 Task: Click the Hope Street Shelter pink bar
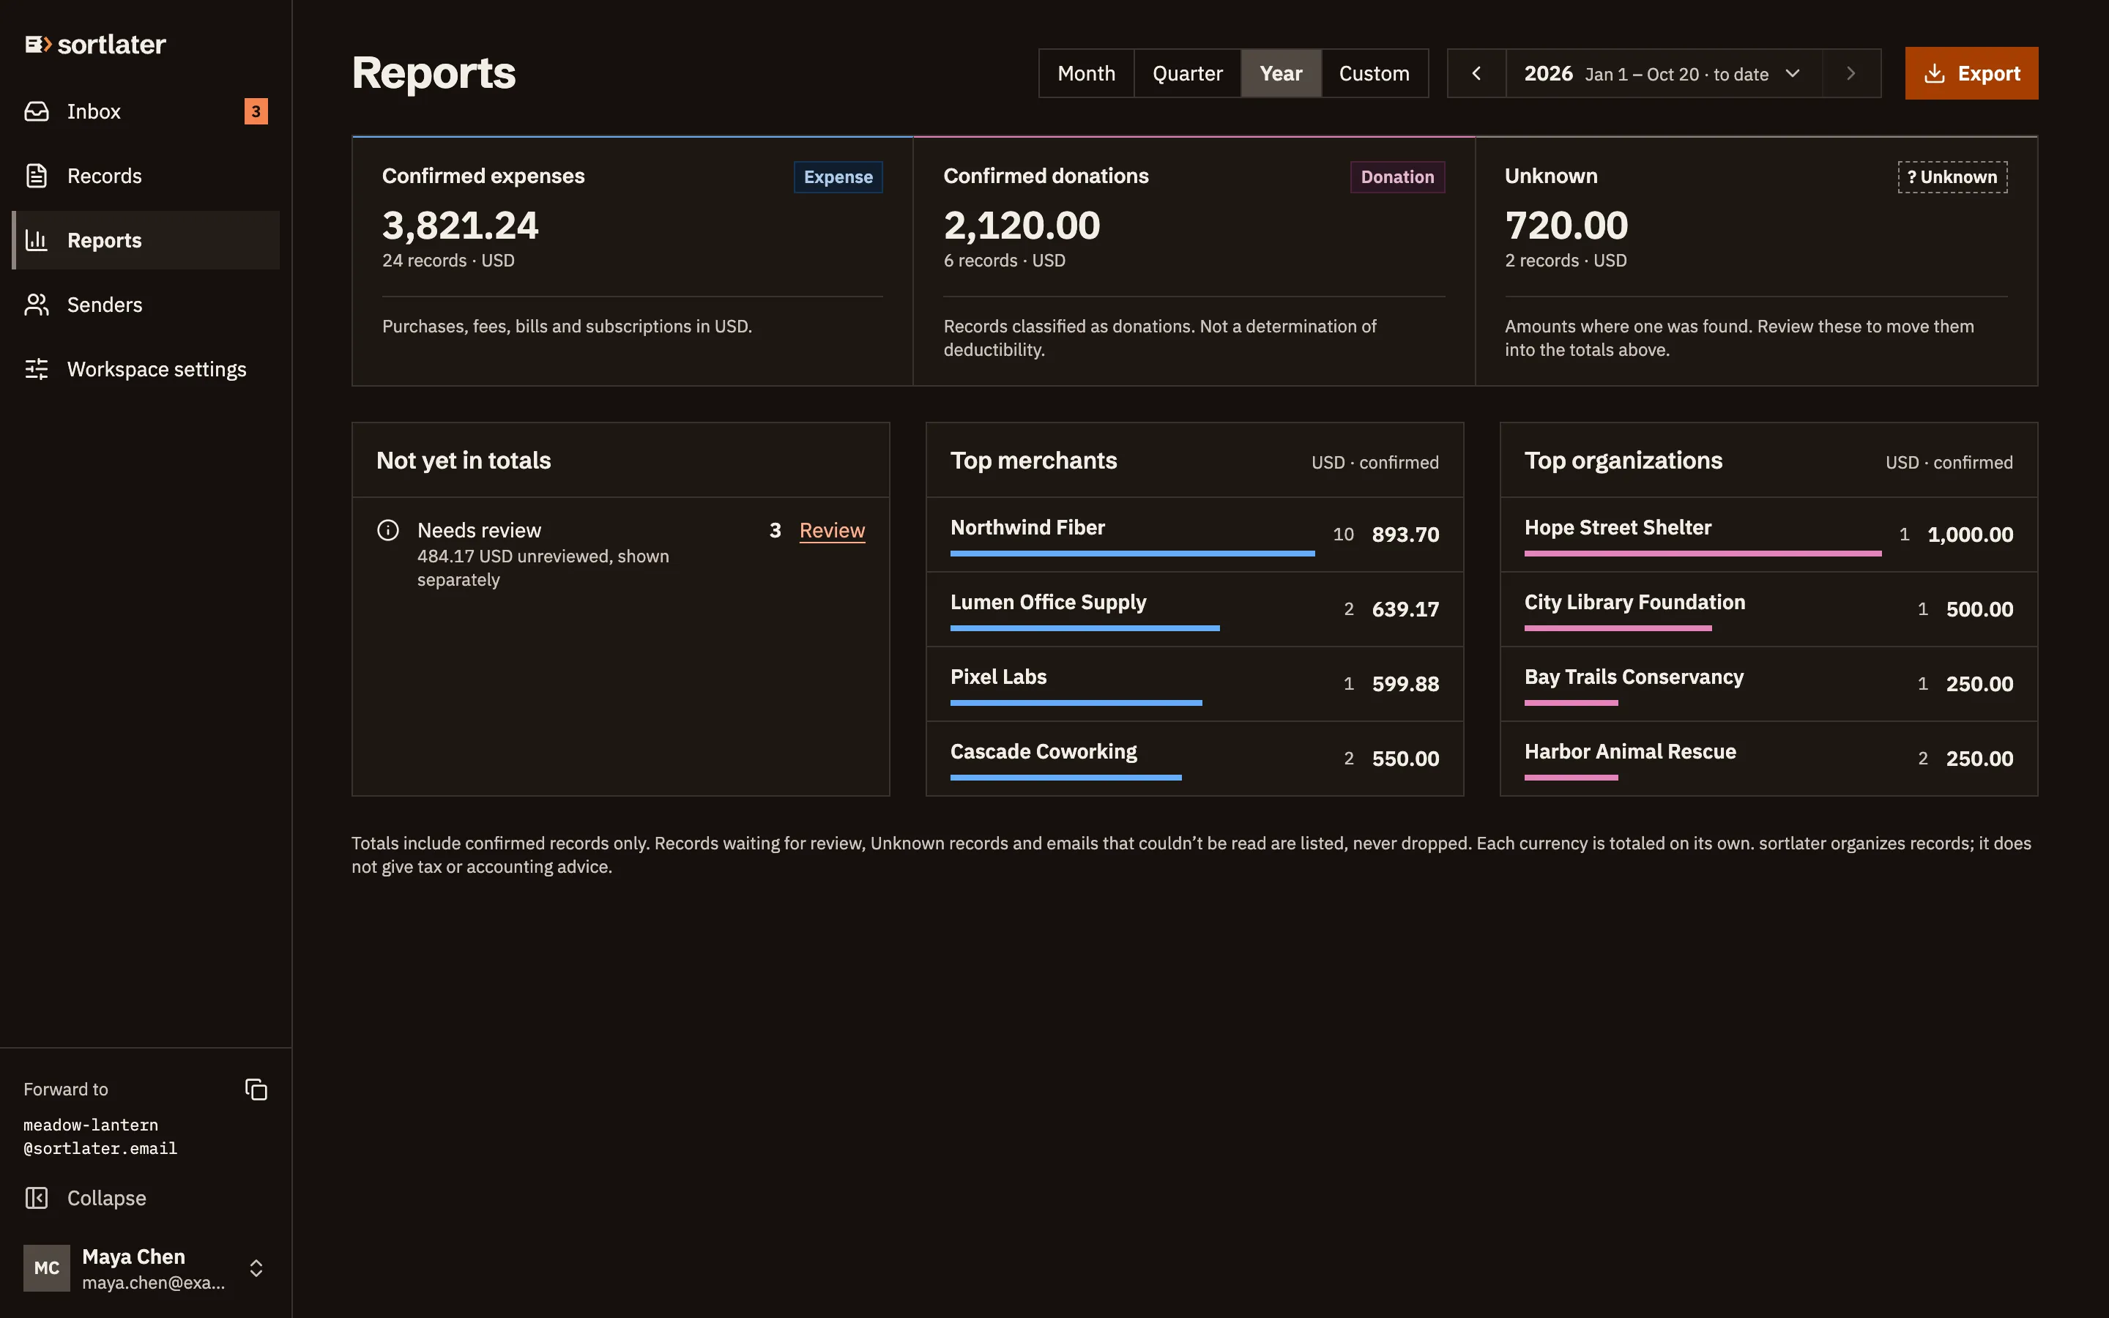tap(1702, 554)
